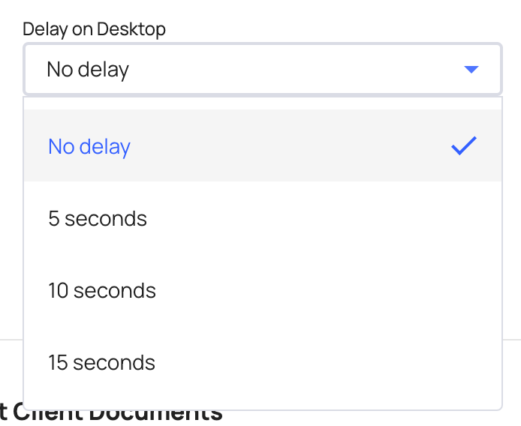Choose "15 seconds" from the list
The image size is (521, 426).
click(x=102, y=362)
